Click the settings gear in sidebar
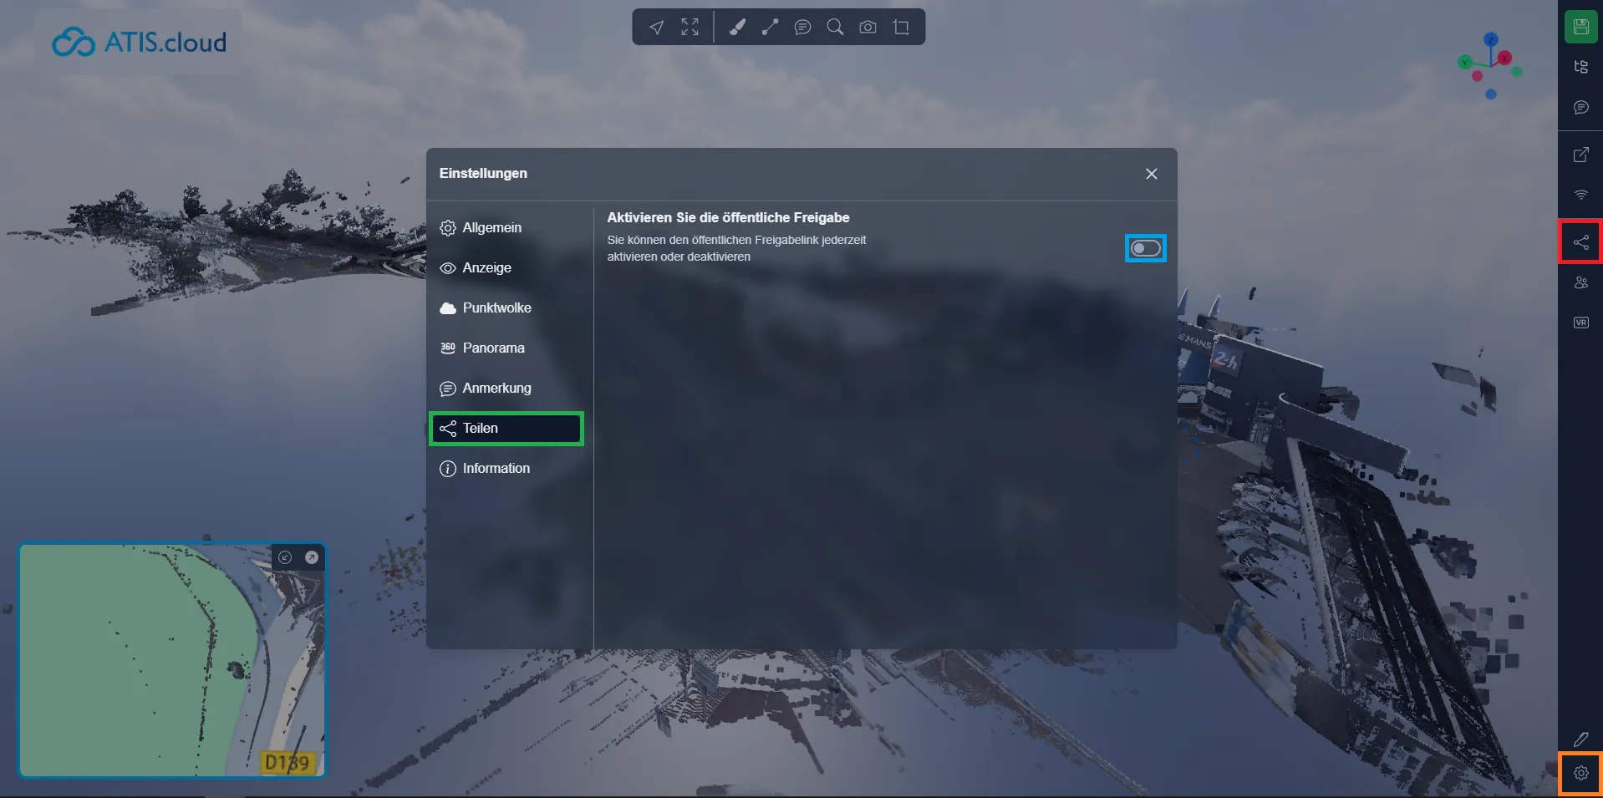 [1580, 773]
